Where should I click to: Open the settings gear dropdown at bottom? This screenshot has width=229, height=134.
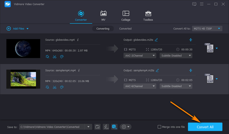(x=126, y=127)
